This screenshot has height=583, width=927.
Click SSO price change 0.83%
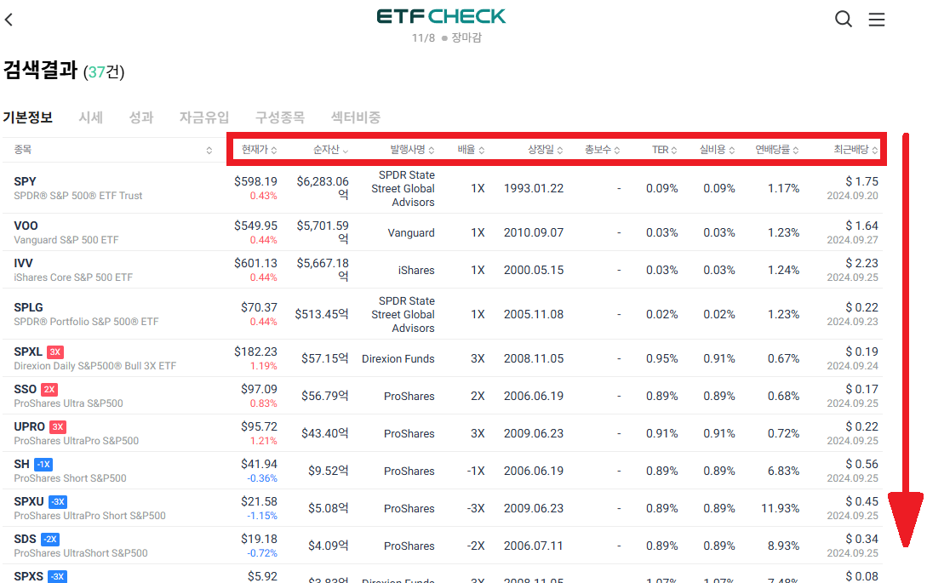pyautogui.click(x=264, y=403)
